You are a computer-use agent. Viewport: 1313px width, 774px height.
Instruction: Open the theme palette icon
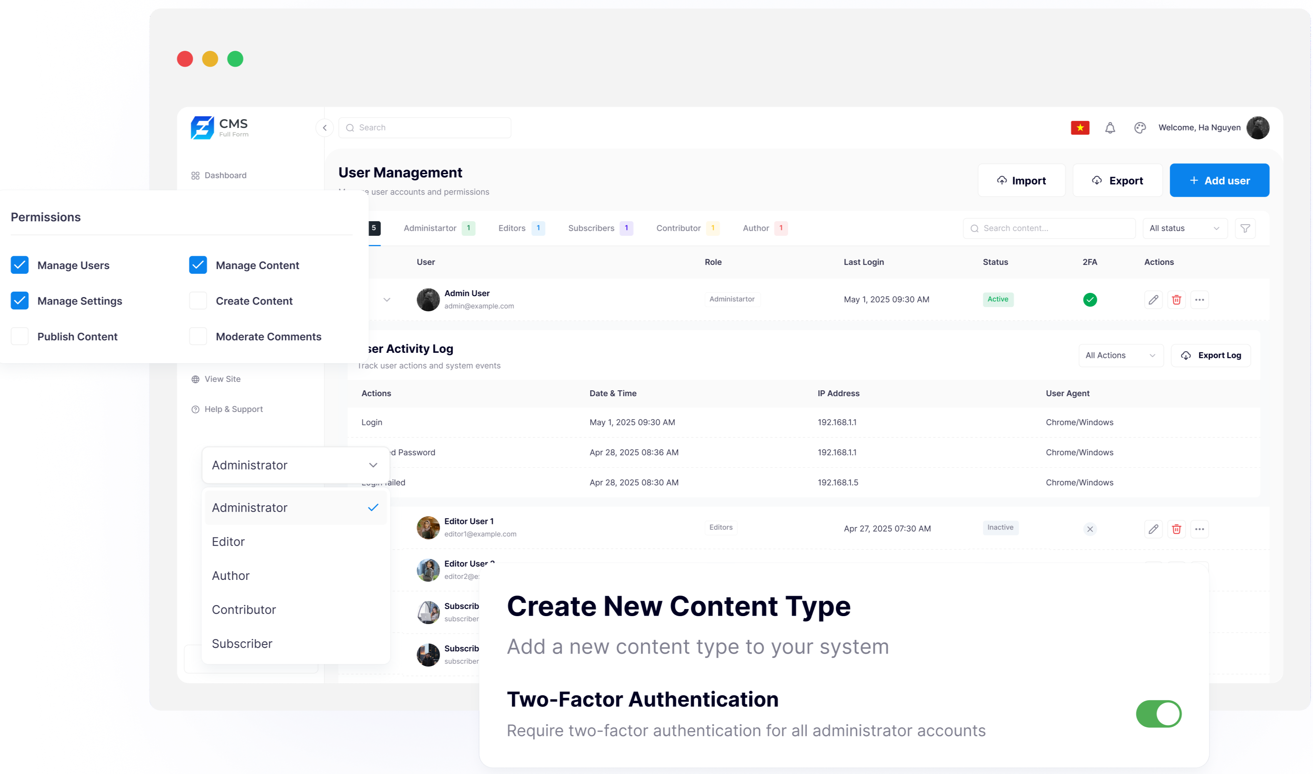(x=1140, y=128)
